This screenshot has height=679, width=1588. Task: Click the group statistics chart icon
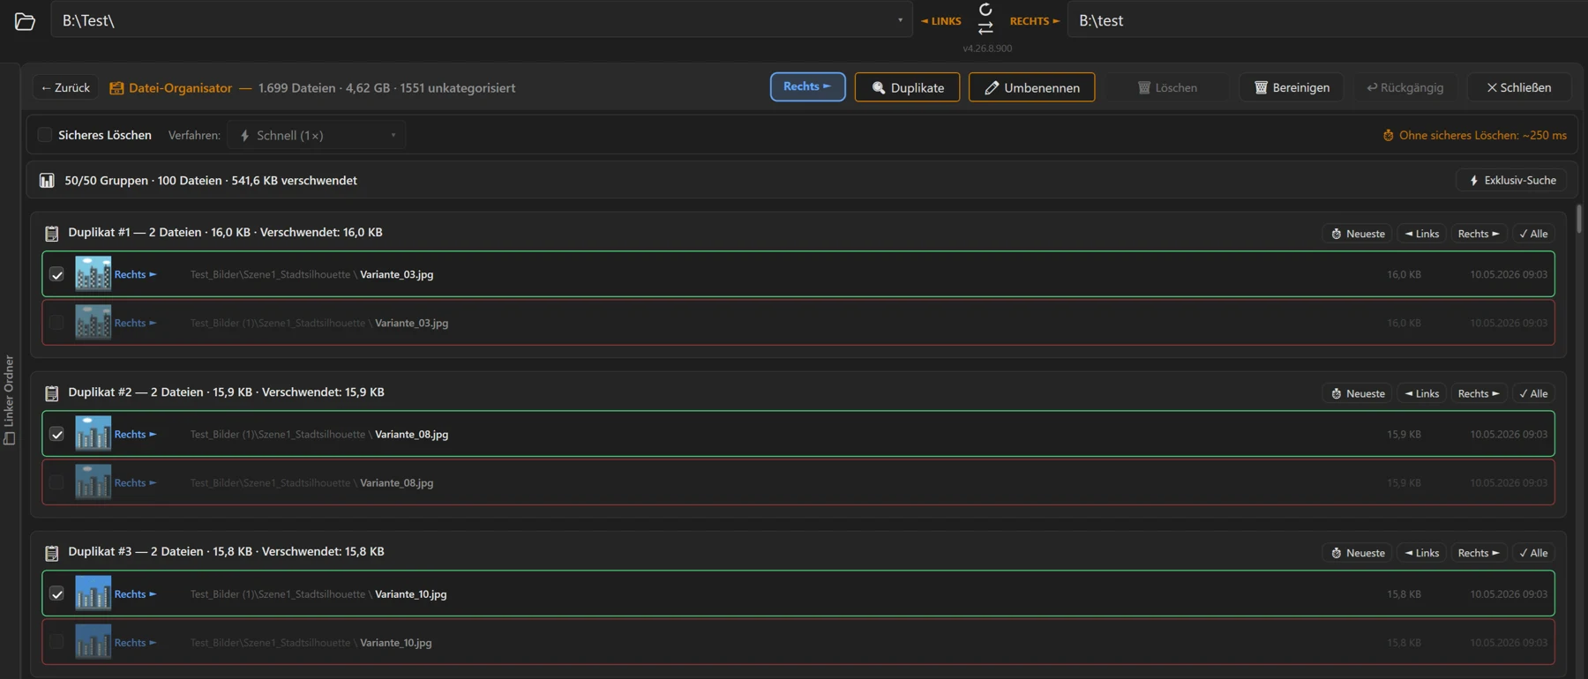click(47, 181)
